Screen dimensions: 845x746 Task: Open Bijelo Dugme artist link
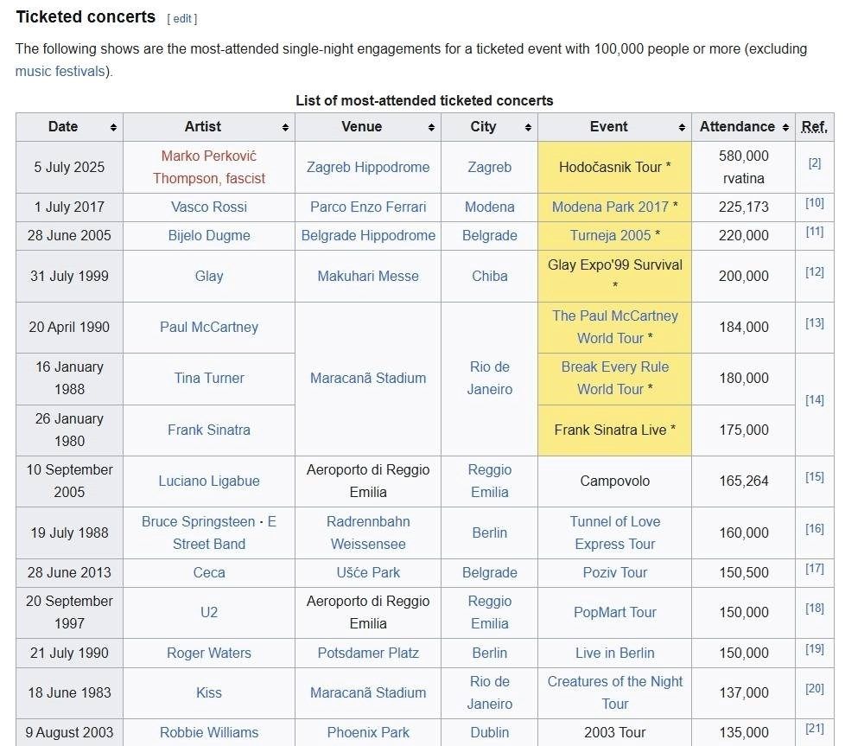point(208,235)
